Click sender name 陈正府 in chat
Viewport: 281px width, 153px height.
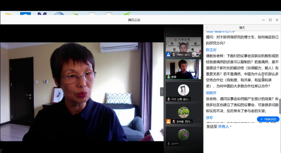(211, 50)
